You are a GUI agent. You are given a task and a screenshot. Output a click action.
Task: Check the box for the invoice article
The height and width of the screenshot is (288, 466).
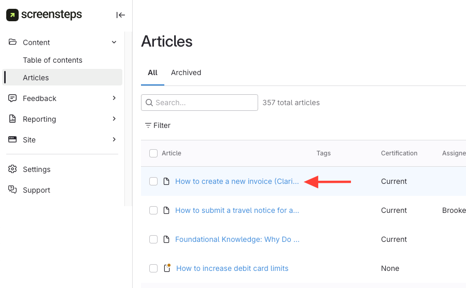[153, 181]
